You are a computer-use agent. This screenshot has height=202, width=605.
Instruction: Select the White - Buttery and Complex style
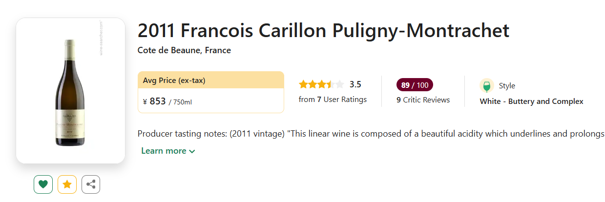point(531,101)
